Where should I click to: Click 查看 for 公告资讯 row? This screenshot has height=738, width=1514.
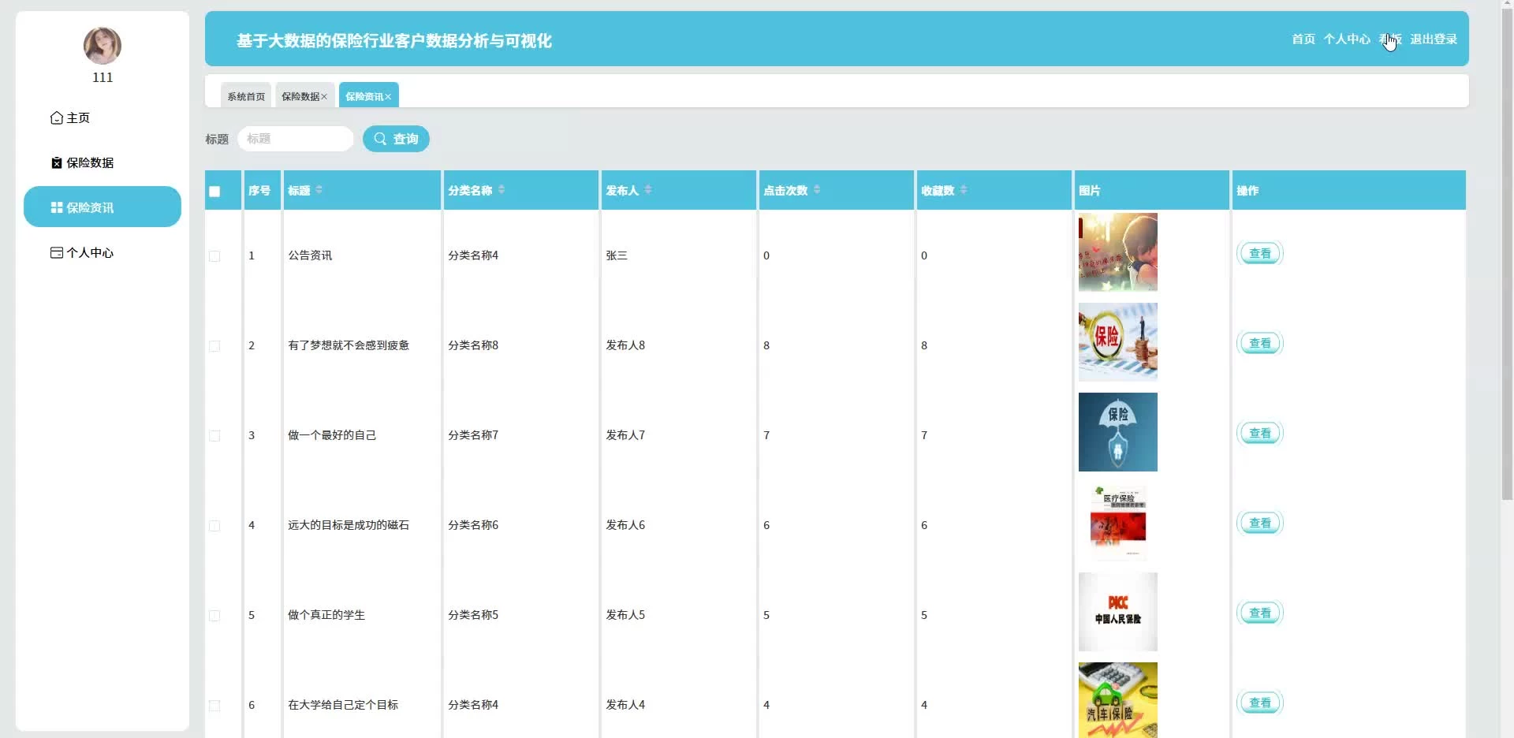point(1260,253)
